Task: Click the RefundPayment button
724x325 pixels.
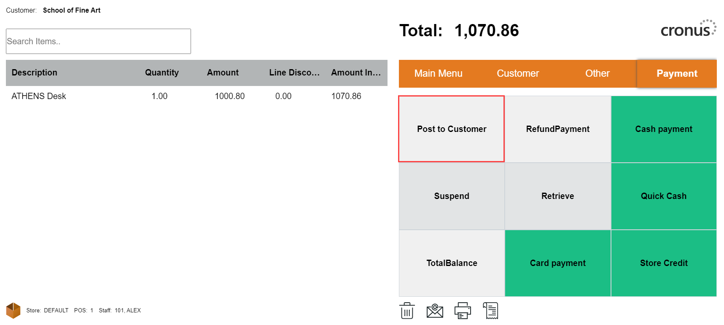Action: [x=557, y=129]
